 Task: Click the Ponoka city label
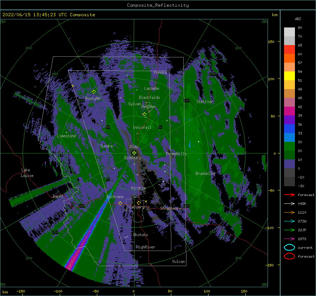[x=160, y=73]
